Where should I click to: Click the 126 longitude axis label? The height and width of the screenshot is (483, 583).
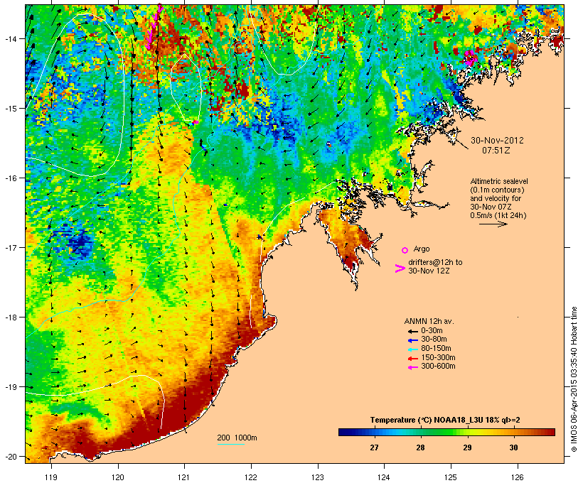click(518, 477)
